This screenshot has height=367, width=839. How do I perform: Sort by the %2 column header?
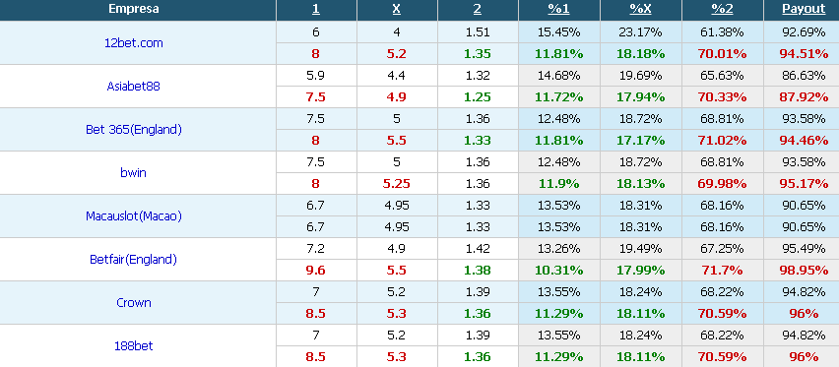(722, 9)
